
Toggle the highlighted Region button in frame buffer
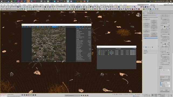click(54, 27)
